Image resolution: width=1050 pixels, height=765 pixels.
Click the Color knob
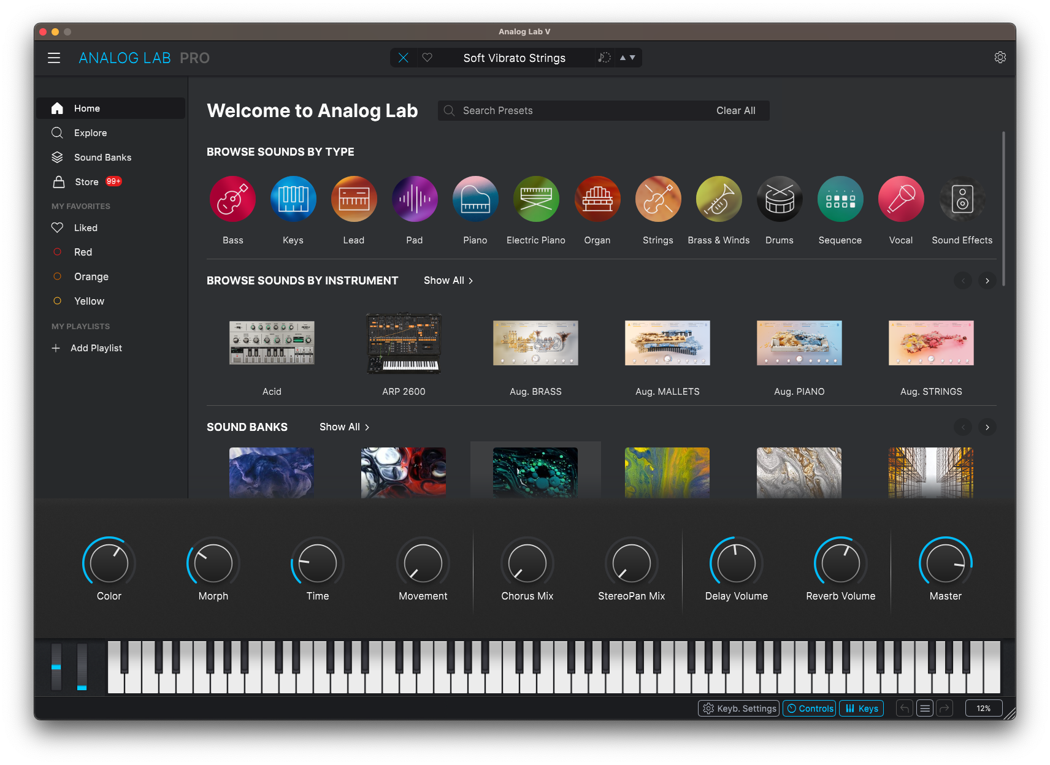pyautogui.click(x=109, y=563)
